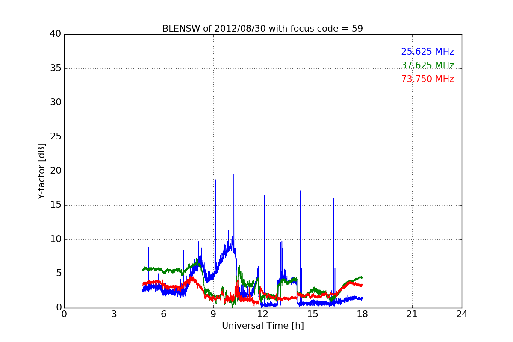This screenshot has width=513, height=342.
Task: Click the x-axis tick label '24'
Action: pos(462,314)
